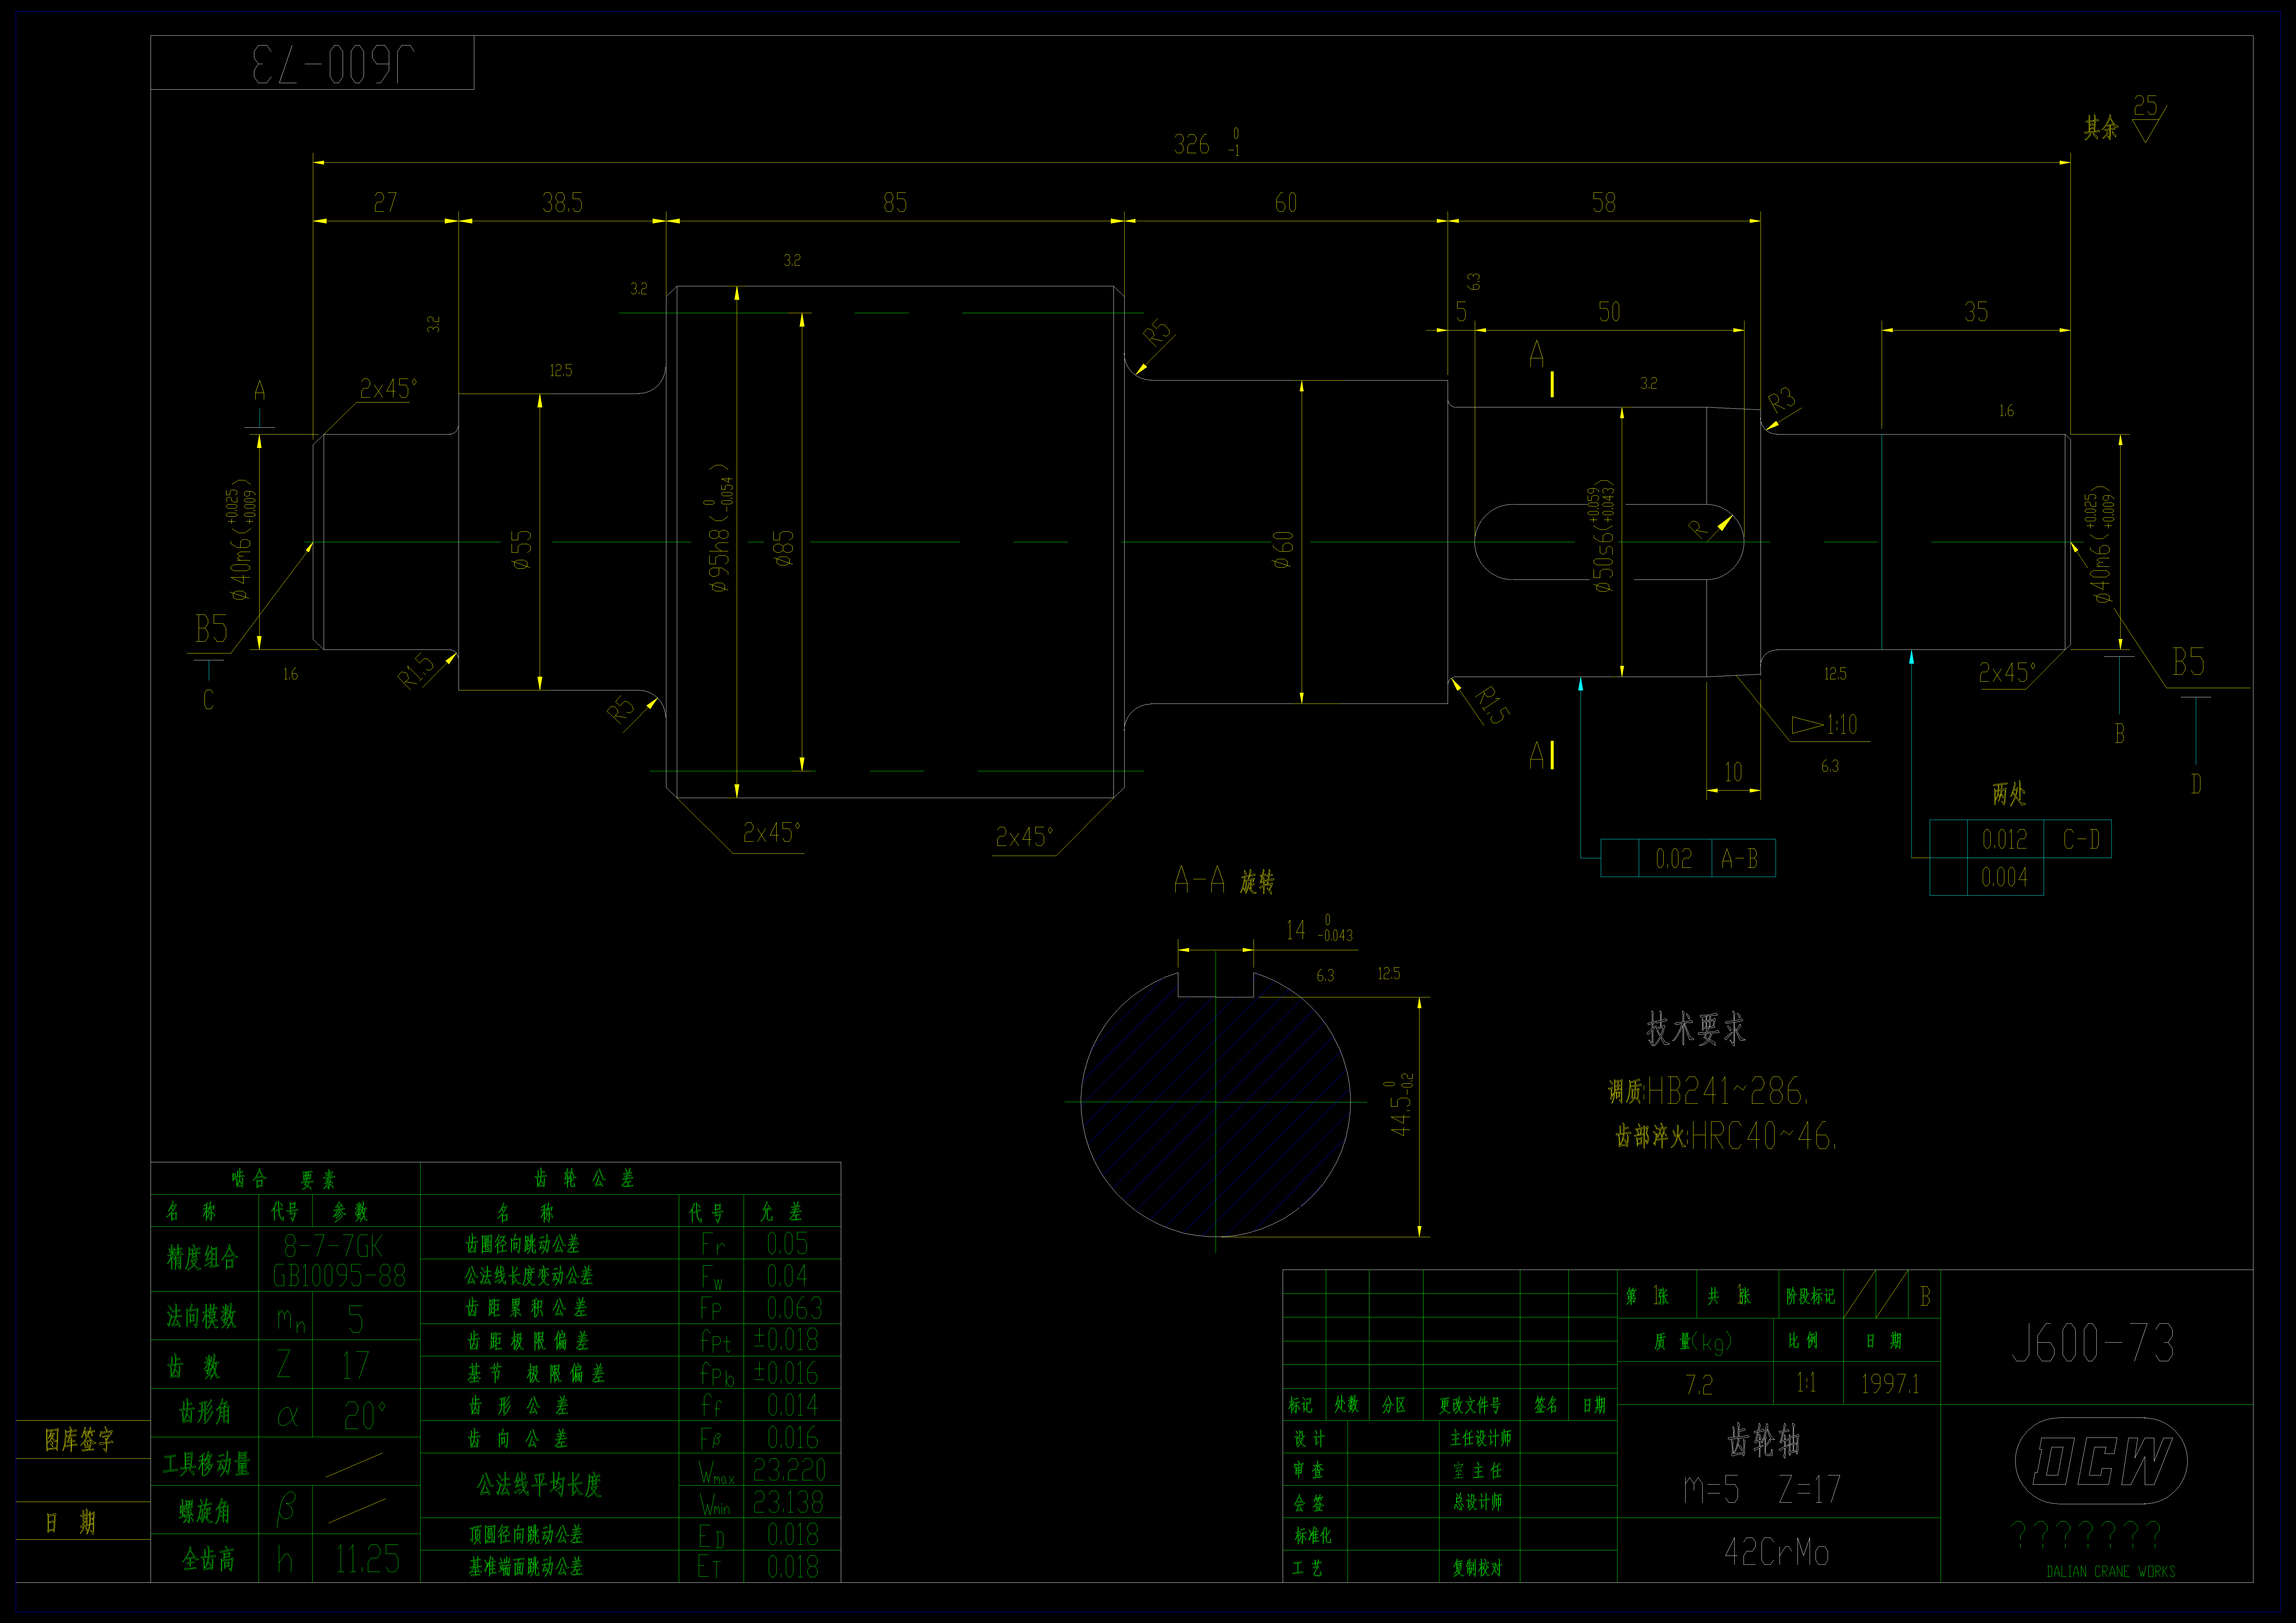Select the 工具移动量 row label

206,1464
